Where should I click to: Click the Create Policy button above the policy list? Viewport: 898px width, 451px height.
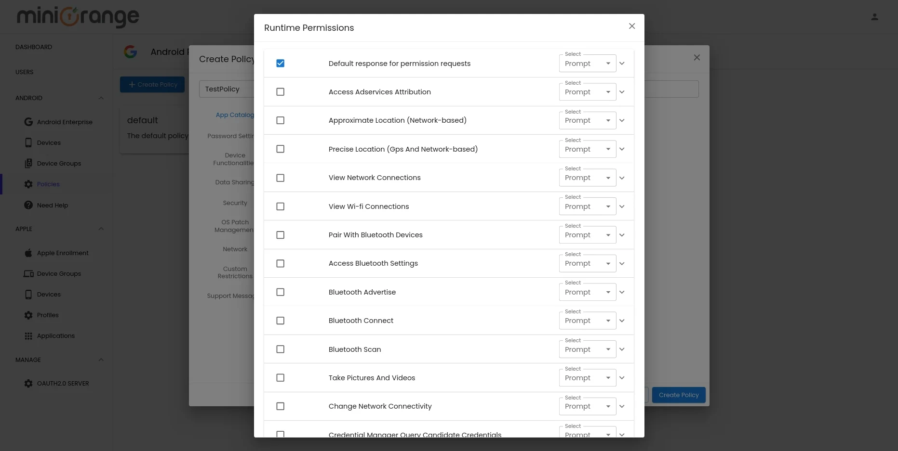152,84
